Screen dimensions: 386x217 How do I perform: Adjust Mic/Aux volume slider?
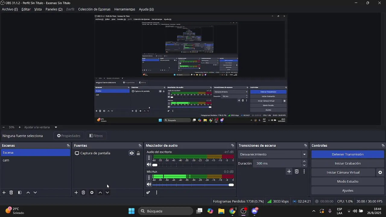[x=193, y=185]
